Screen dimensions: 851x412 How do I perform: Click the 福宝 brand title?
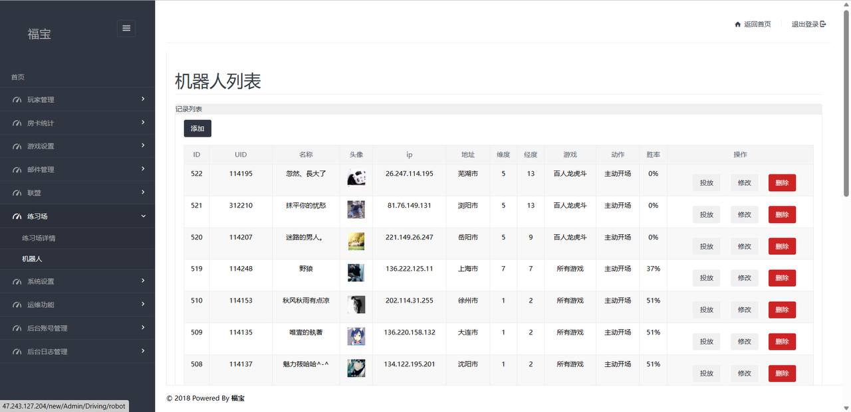point(39,34)
